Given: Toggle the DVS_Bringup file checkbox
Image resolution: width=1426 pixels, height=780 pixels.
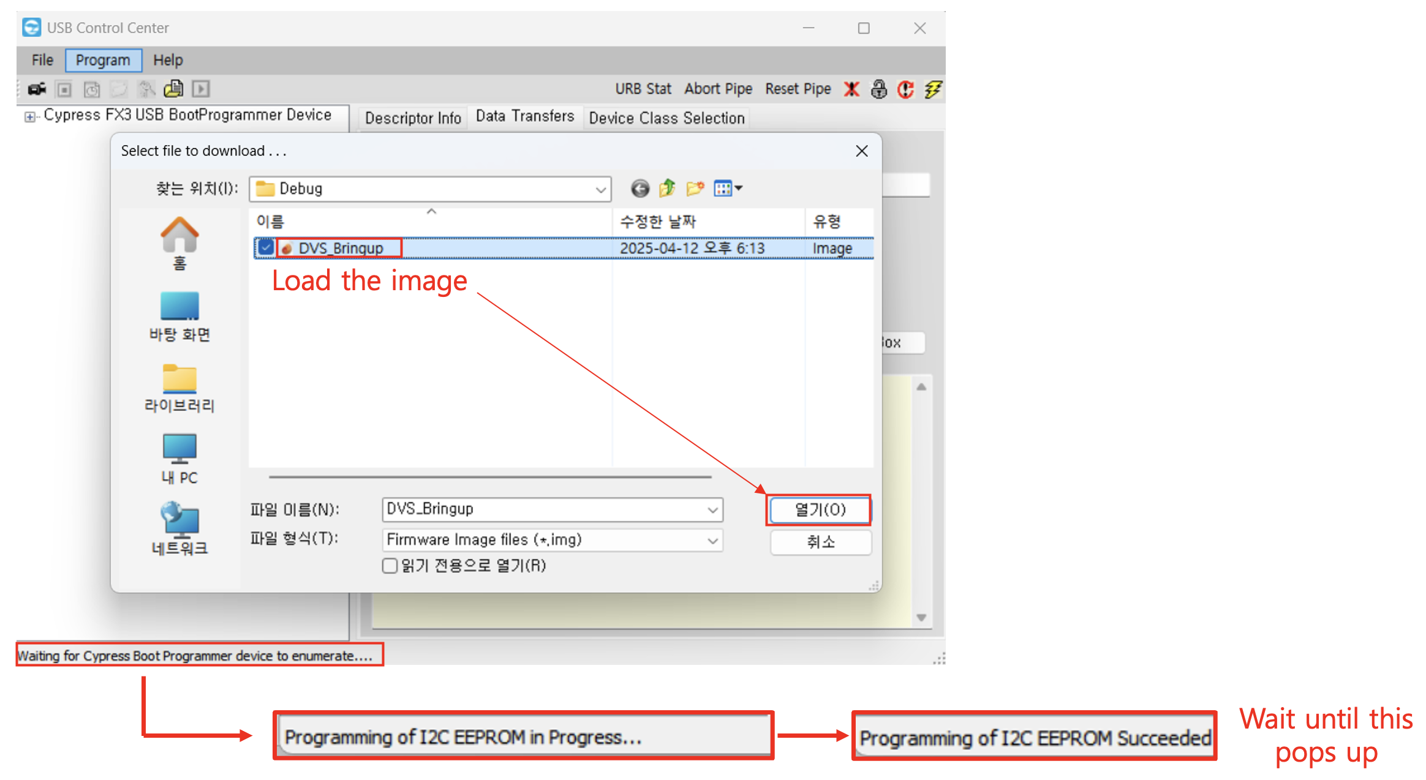Looking at the screenshot, I should pyautogui.click(x=266, y=247).
